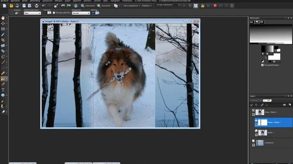Open the paste options dropdown arrow
293x164 pixels.
(119, 6)
